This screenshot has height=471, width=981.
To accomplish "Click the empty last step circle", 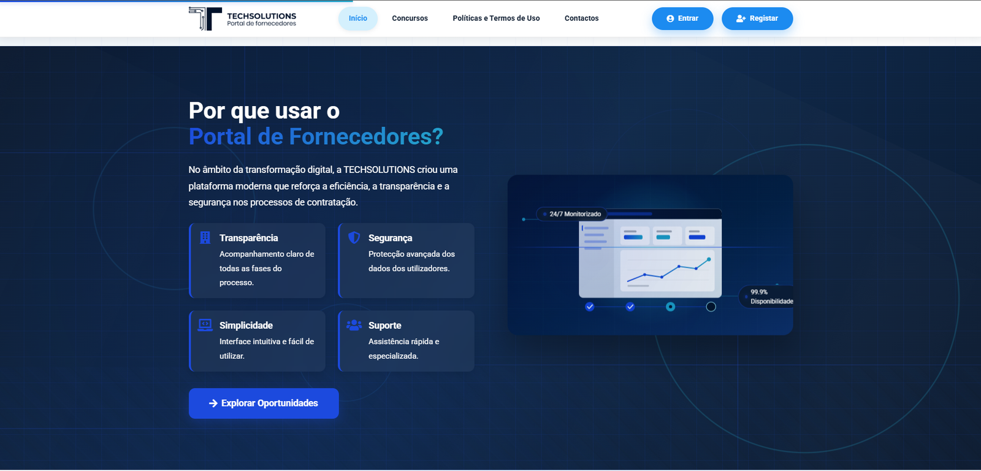I will point(711,307).
